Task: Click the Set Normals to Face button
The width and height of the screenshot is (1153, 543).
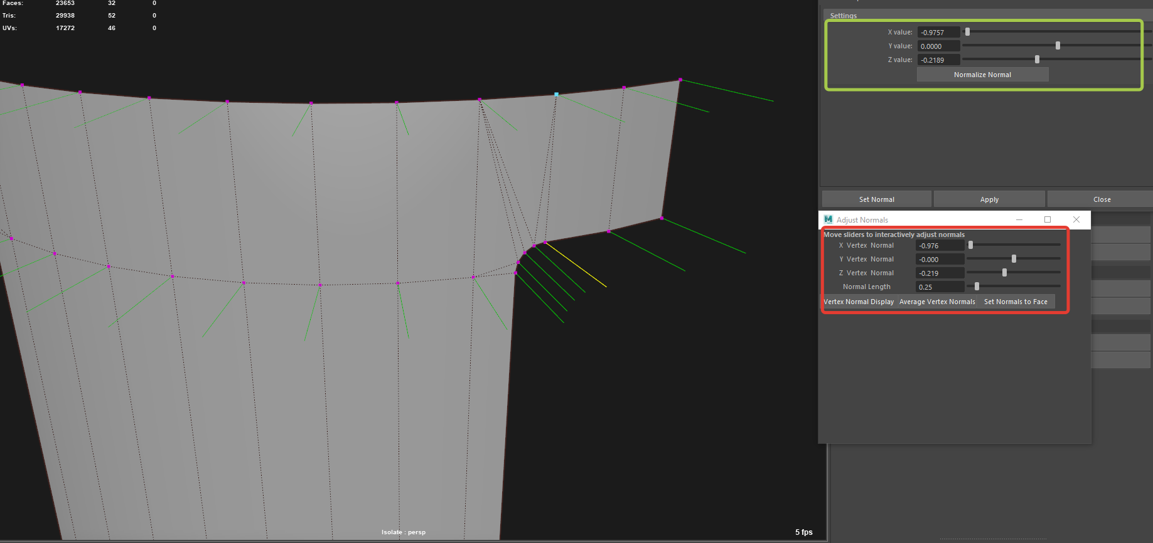Action: (1016, 302)
